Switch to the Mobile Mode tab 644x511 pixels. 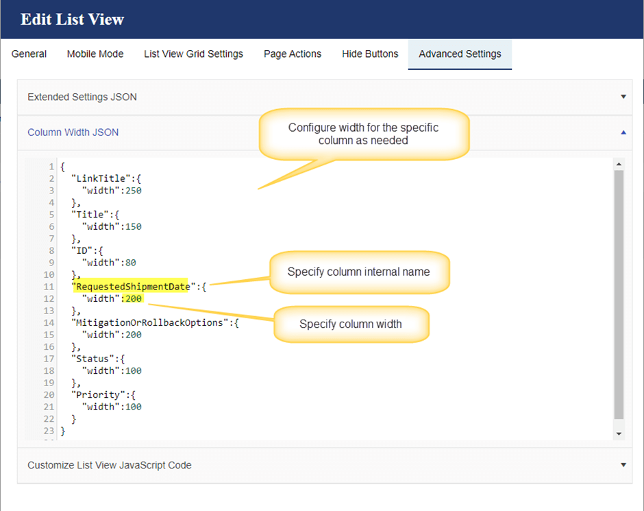click(x=95, y=54)
